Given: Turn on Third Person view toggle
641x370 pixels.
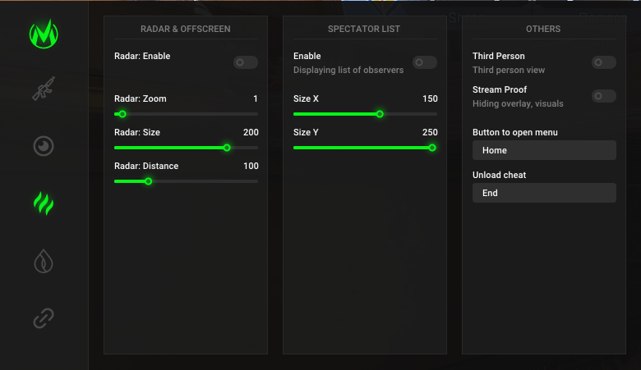Looking at the screenshot, I should click(603, 62).
